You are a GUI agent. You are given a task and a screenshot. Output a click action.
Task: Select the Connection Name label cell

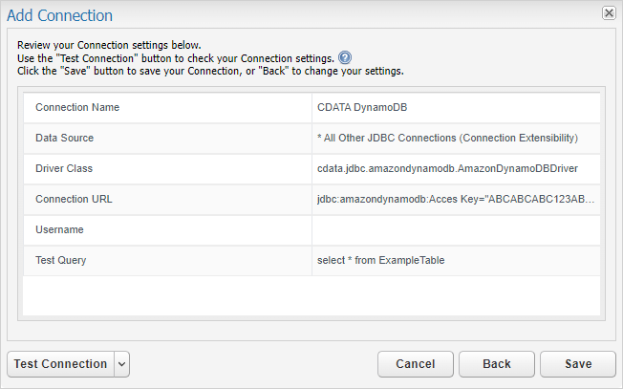(x=167, y=108)
